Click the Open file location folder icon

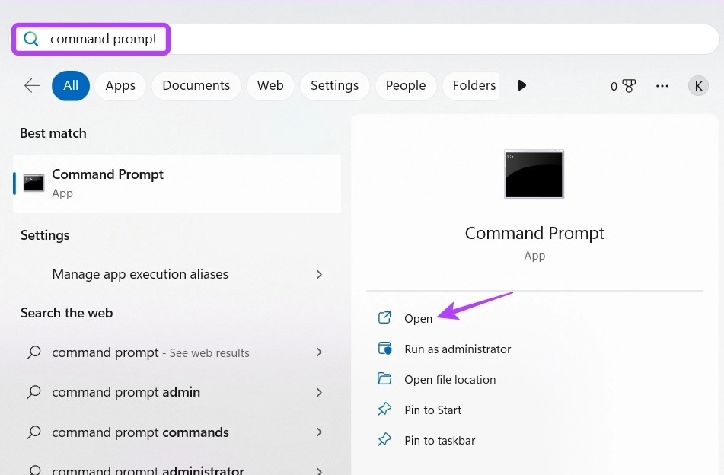pos(384,379)
